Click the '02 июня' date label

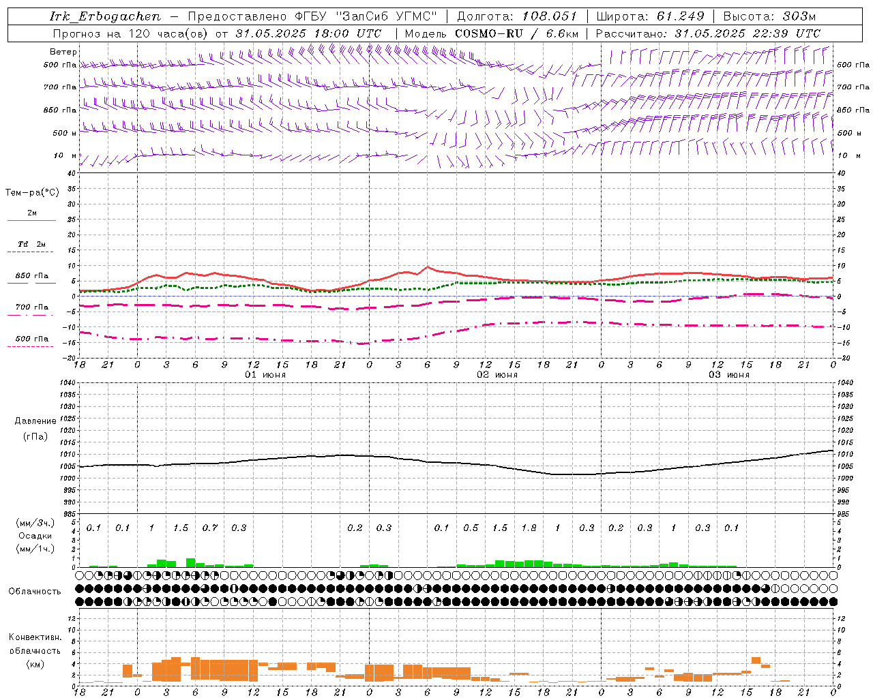[x=497, y=375]
